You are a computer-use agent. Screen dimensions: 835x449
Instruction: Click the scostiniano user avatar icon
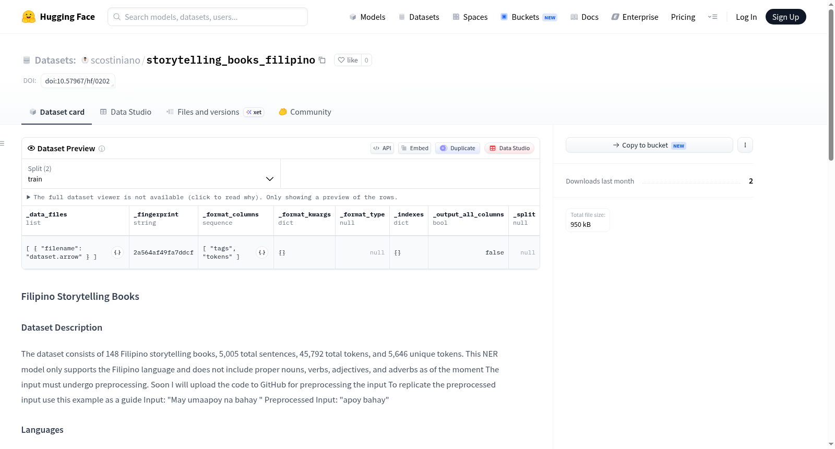(x=85, y=60)
